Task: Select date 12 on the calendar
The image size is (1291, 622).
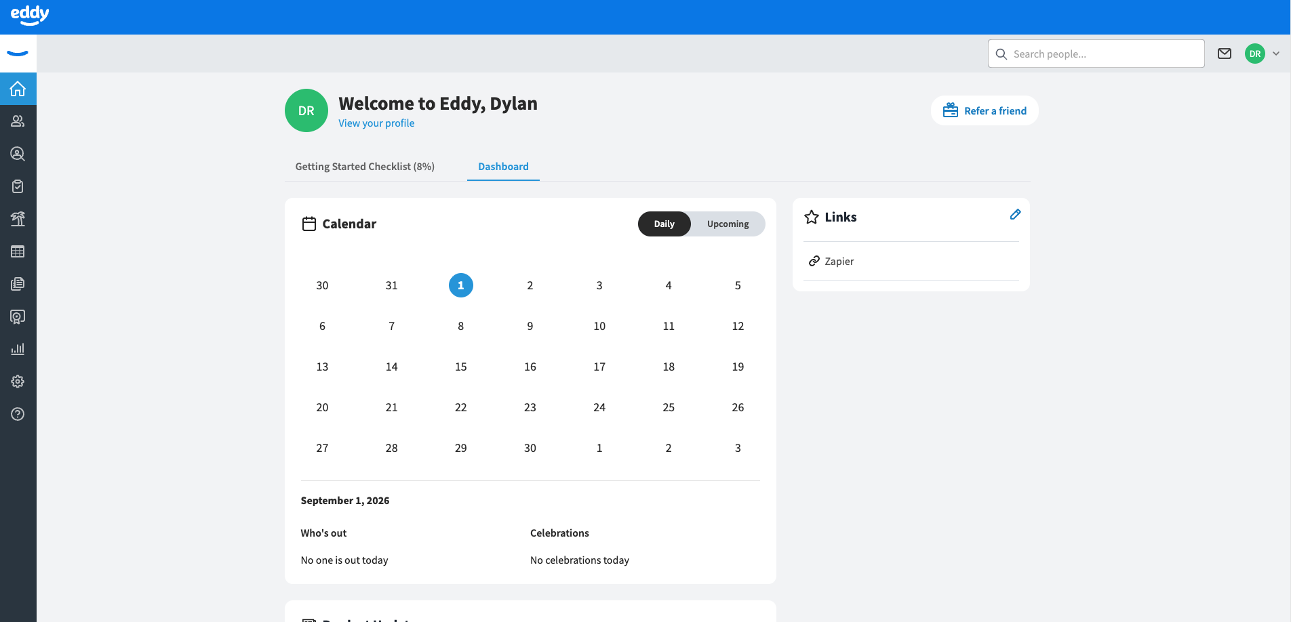Action: click(738, 326)
